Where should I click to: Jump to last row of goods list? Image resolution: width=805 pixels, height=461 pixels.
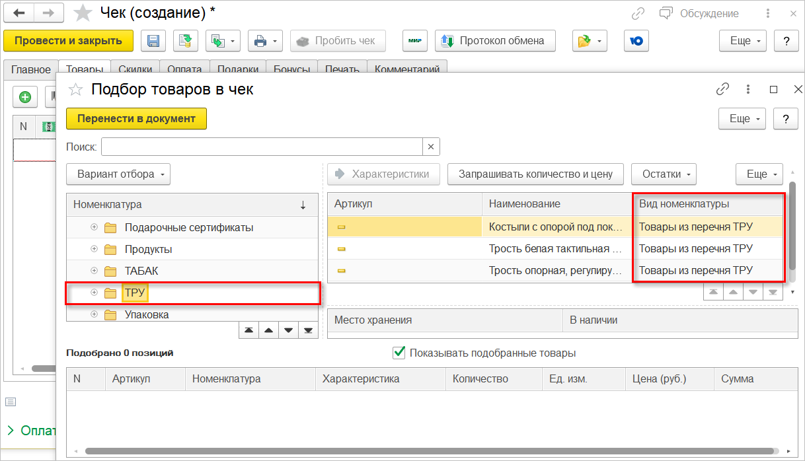point(773,292)
